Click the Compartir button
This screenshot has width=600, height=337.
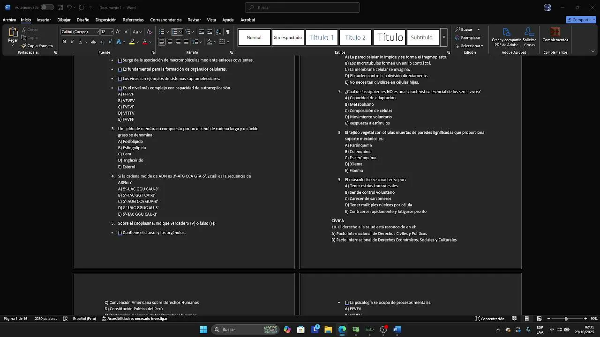point(581,20)
